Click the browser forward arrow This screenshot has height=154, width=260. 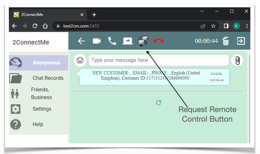(25, 26)
